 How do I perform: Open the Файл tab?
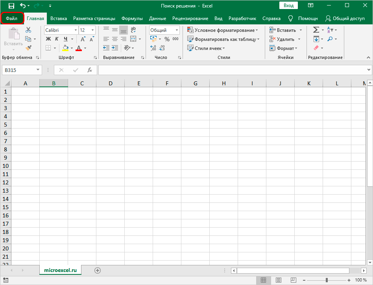tap(12, 18)
